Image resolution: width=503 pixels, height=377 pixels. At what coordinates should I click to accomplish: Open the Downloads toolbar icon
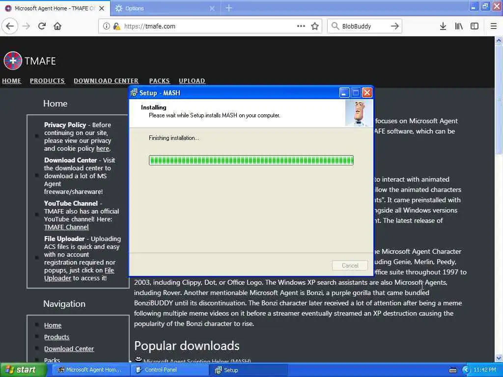[443, 26]
